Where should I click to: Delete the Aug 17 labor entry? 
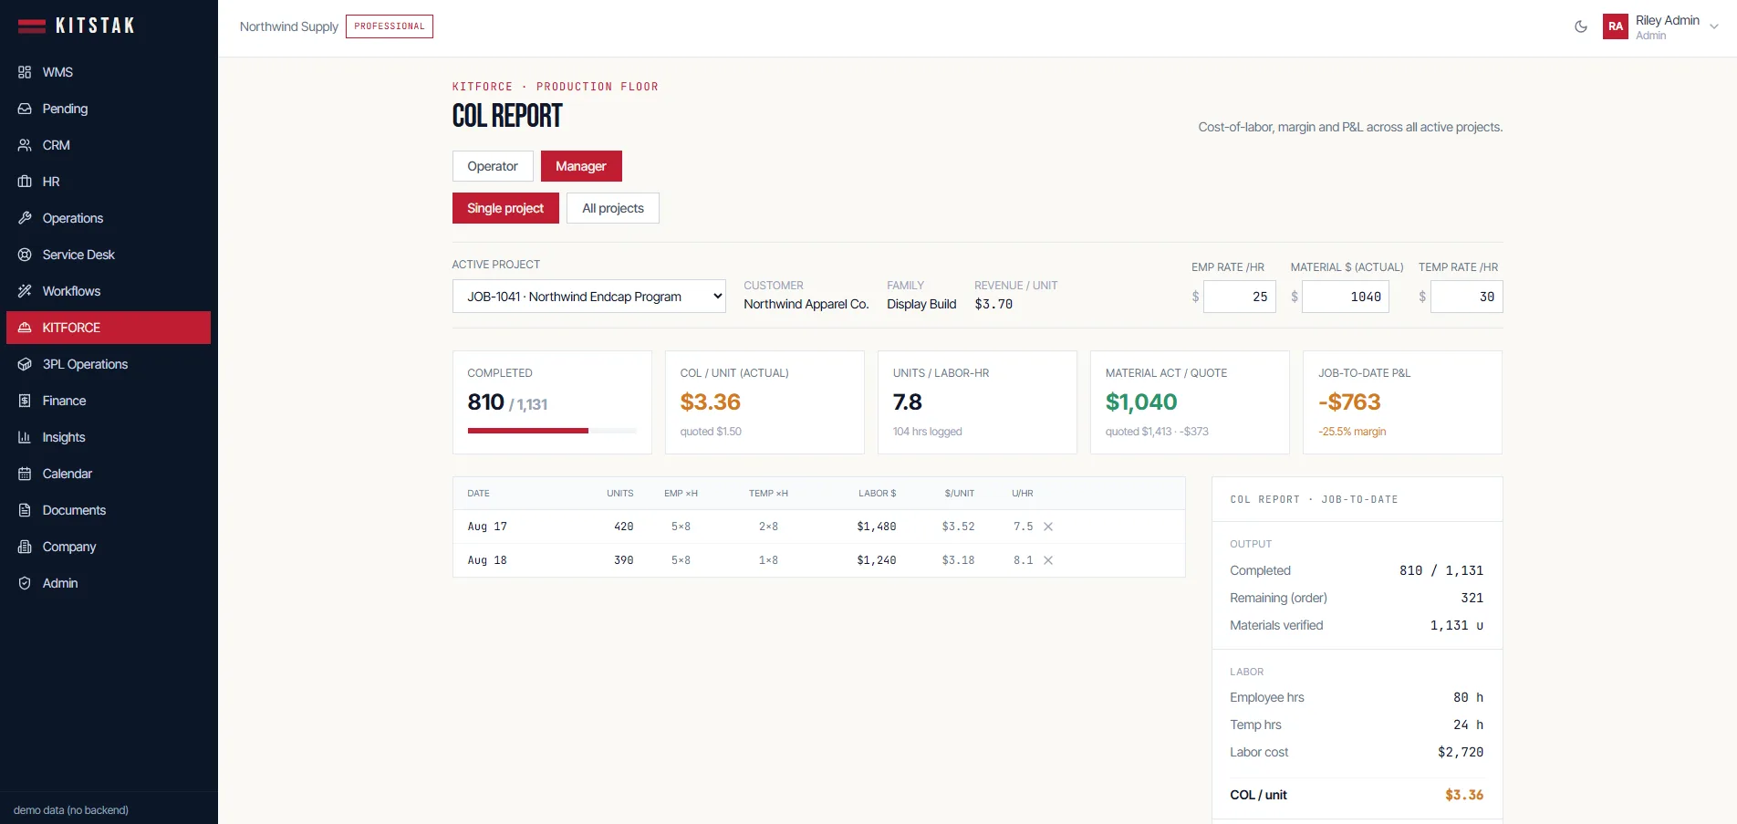click(1048, 527)
